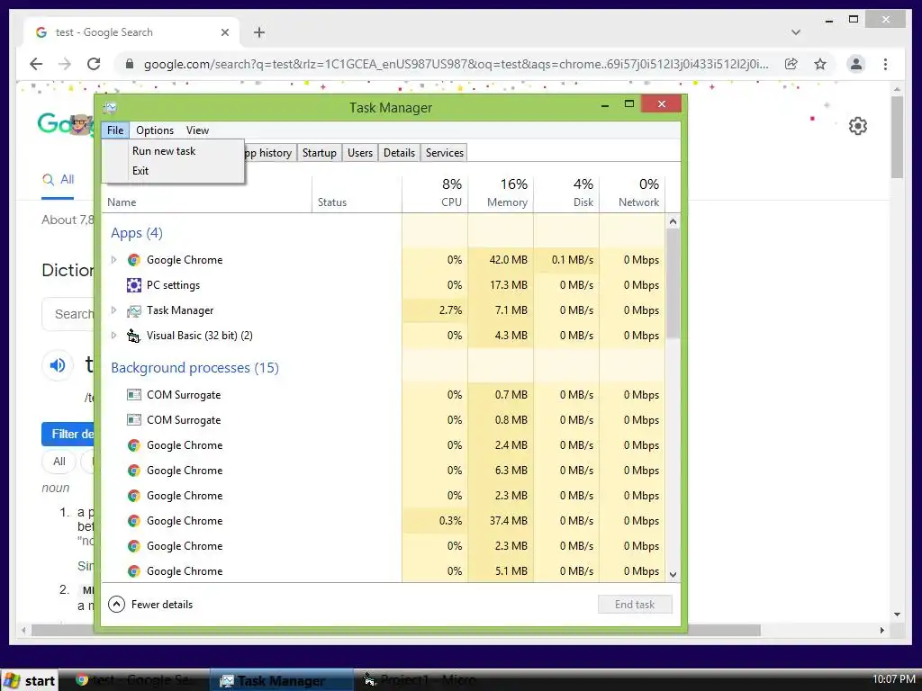Click the Google Chrome app icon in Apps list
Image resolution: width=922 pixels, height=691 pixels.
point(134,260)
